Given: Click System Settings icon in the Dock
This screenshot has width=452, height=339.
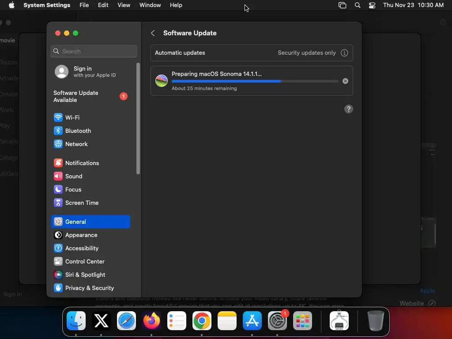Looking at the screenshot, I should 277,320.
